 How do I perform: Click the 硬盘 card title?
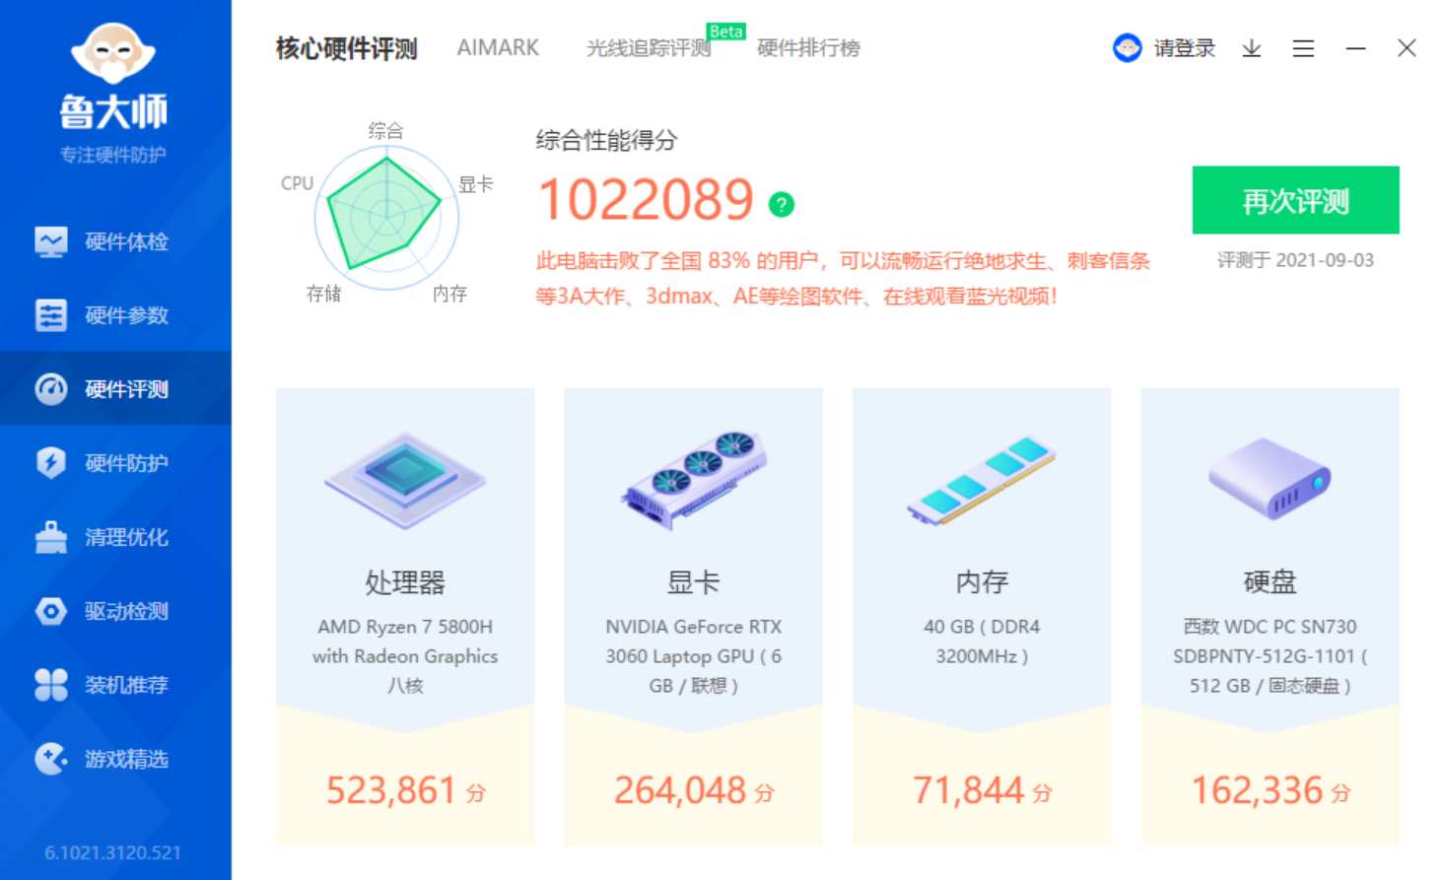tap(1270, 582)
